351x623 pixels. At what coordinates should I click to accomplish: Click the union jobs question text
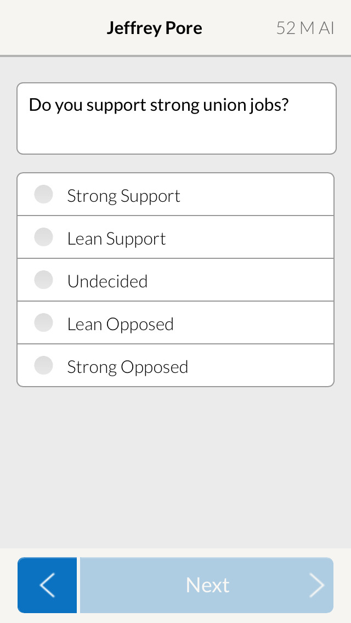point(158,105)
